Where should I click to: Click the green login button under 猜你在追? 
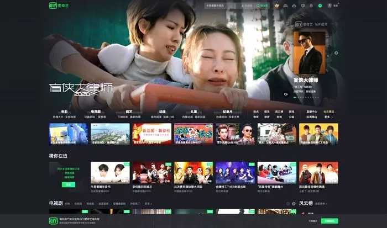pyautogui.click(x=69, y=184)
